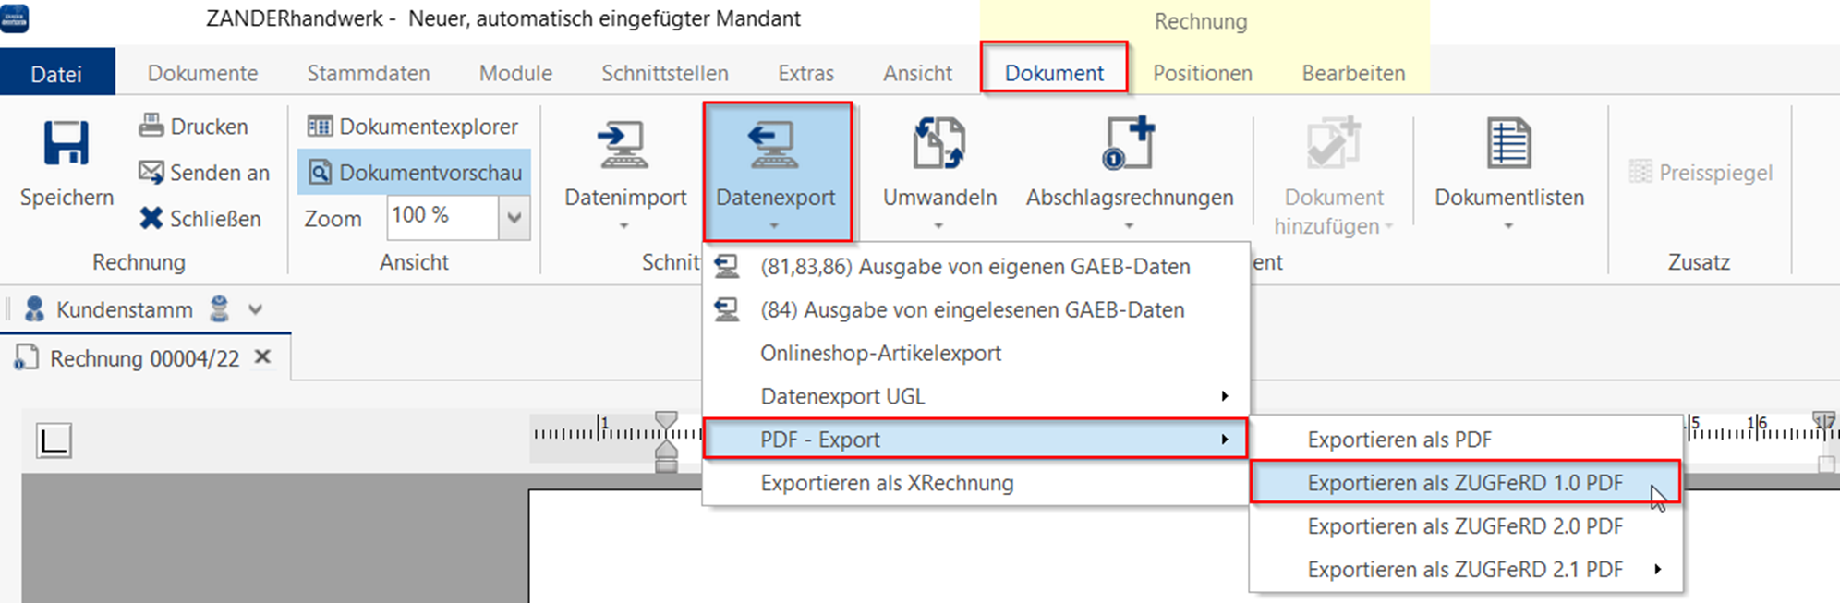Select Exportieren als ZUGFeRD 2.0 PDF
1840x603 pixels.
coord(1464,526)
